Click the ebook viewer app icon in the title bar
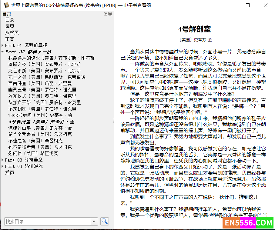This screenshot has width=275, height=230. click(6, 5)
